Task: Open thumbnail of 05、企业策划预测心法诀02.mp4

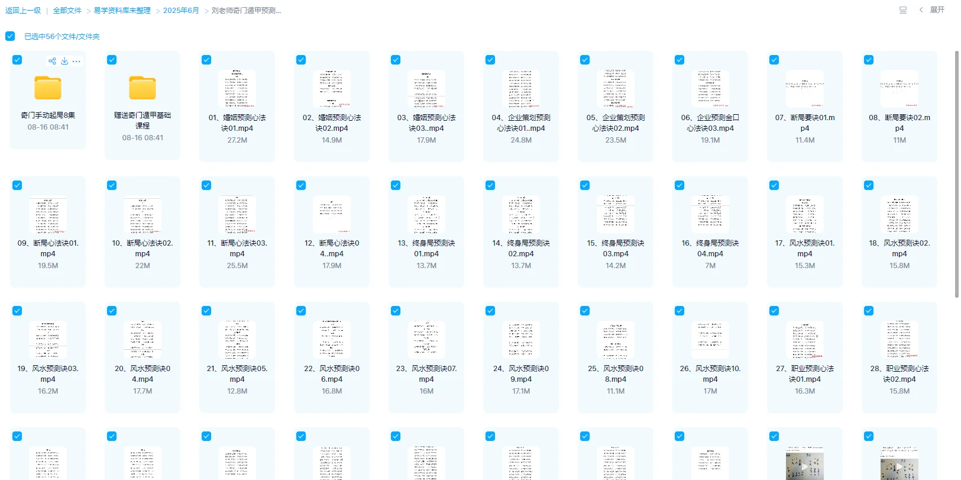Action: (x=616, y=89)
